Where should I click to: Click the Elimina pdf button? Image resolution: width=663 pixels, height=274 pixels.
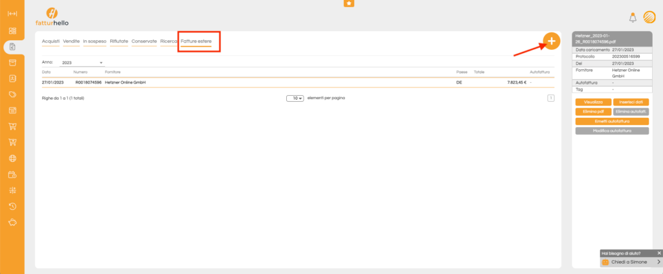point(593,111)
